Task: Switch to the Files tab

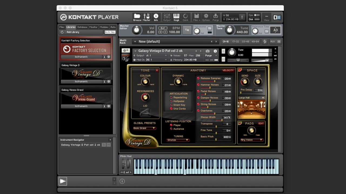Action: pyautogui.click(x=62, y=27)
